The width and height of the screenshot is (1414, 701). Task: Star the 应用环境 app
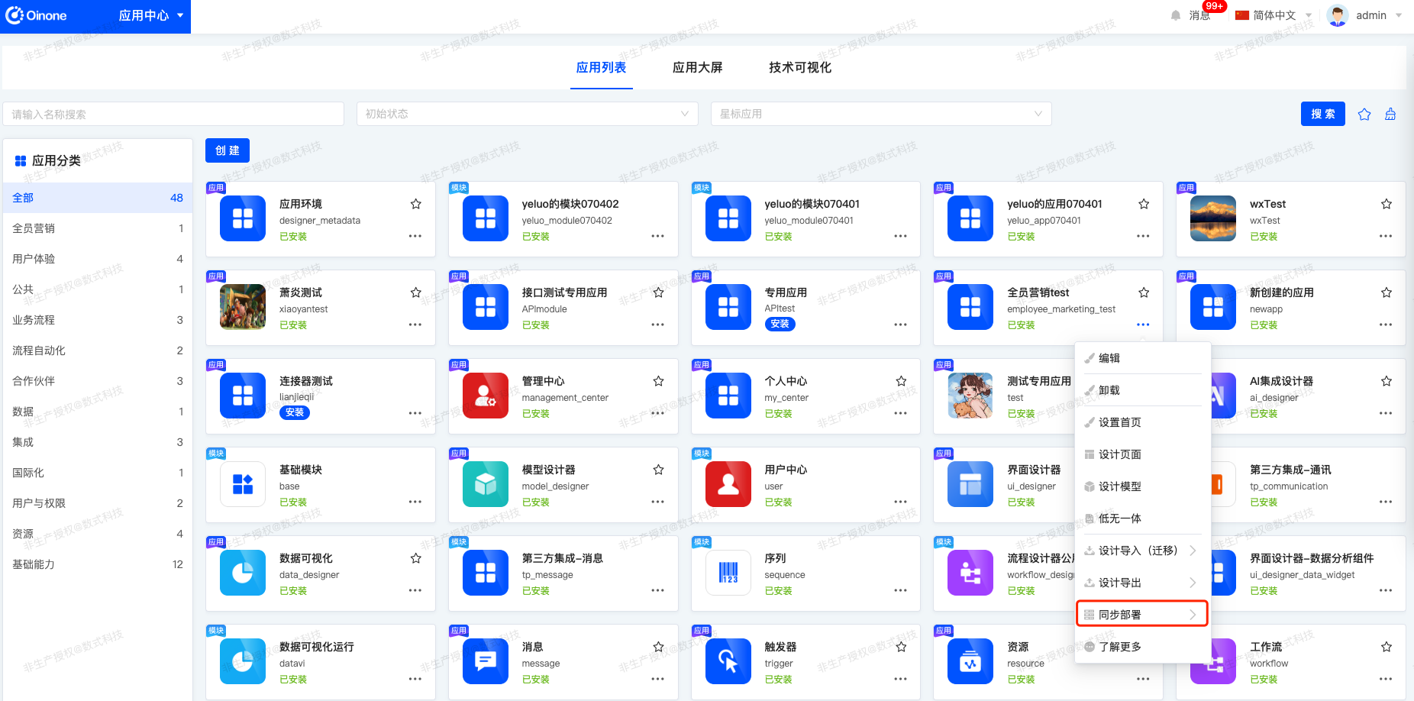415,204
